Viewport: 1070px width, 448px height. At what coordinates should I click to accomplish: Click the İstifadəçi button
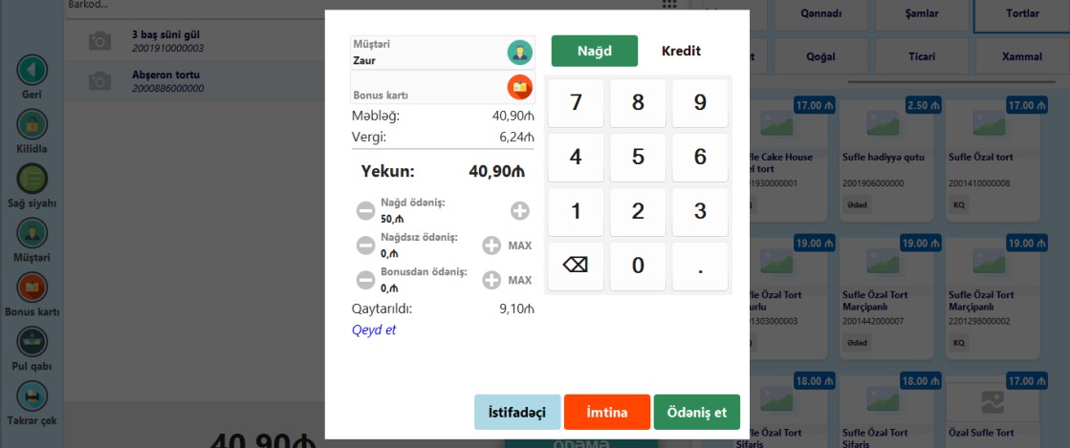pyautogui.click(x=517, y=413)
